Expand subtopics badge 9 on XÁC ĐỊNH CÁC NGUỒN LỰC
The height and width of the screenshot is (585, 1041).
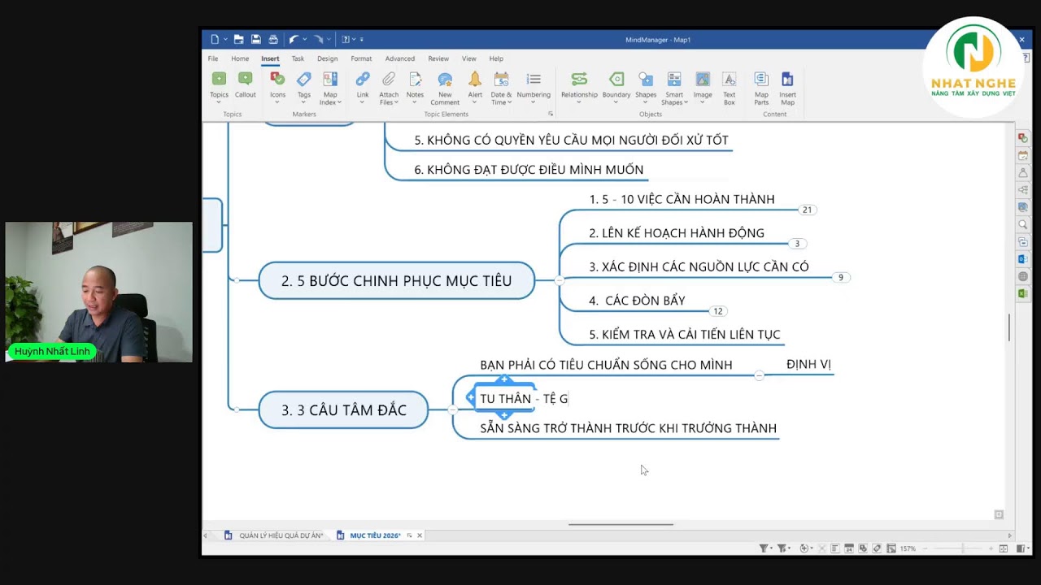coord(841,278)
